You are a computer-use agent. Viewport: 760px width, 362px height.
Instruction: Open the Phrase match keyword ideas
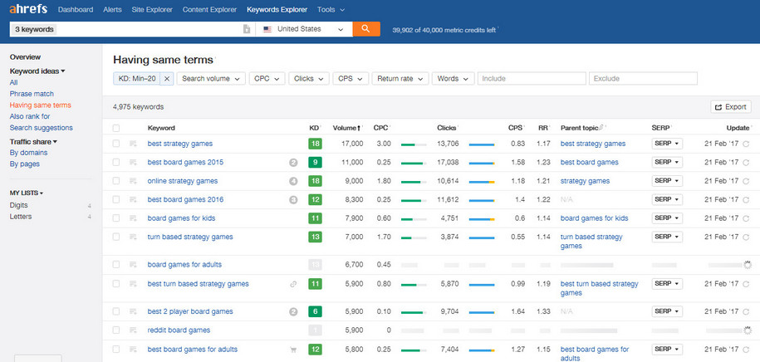click(32, 94)
